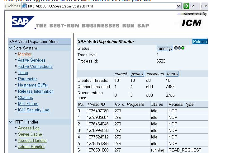Collapse the Core System section
228x154 pixels.
[x=11, y=48]
